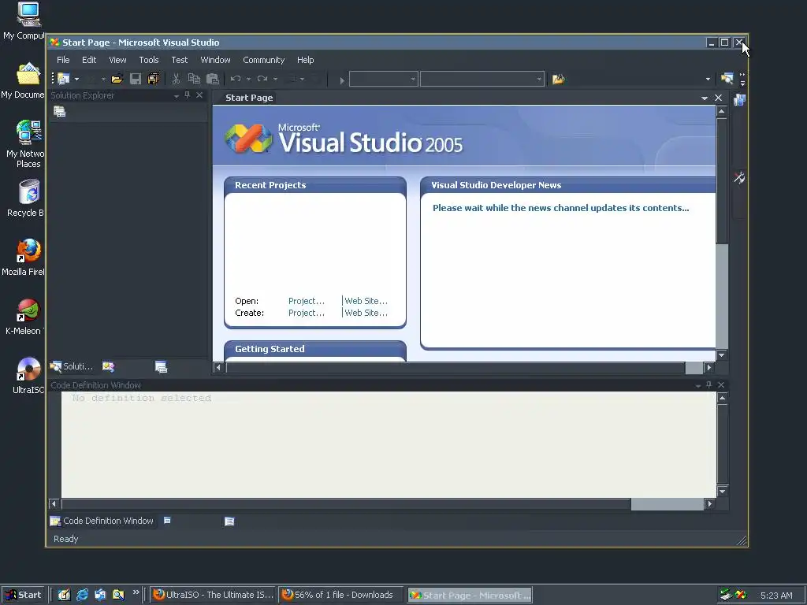The image size is (807, 605).
Task: Open the View menu
Action: [x=117, y=60]
